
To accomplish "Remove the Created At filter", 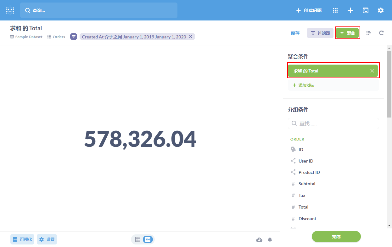I will pyautogui.click(x=191, y=37).
